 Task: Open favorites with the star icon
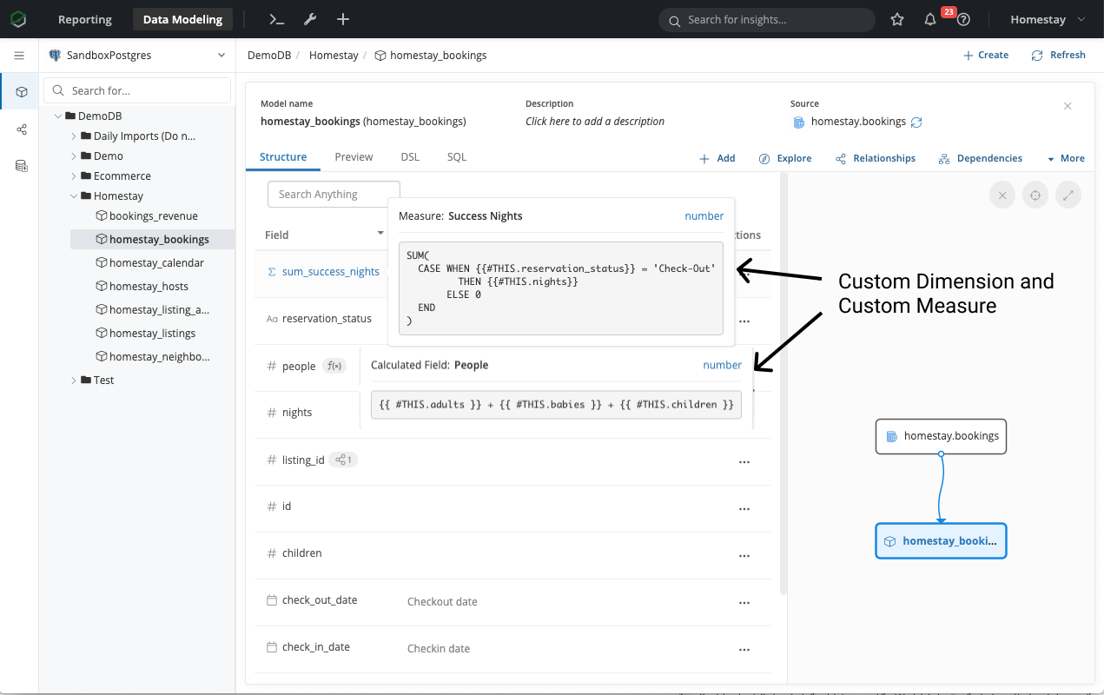(897, 19)
